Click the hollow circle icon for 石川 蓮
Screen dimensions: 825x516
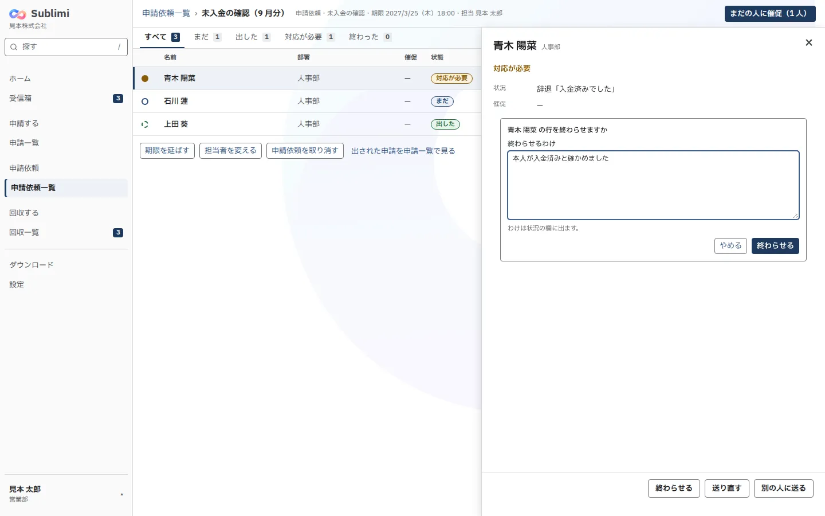[x=145, y=101]
